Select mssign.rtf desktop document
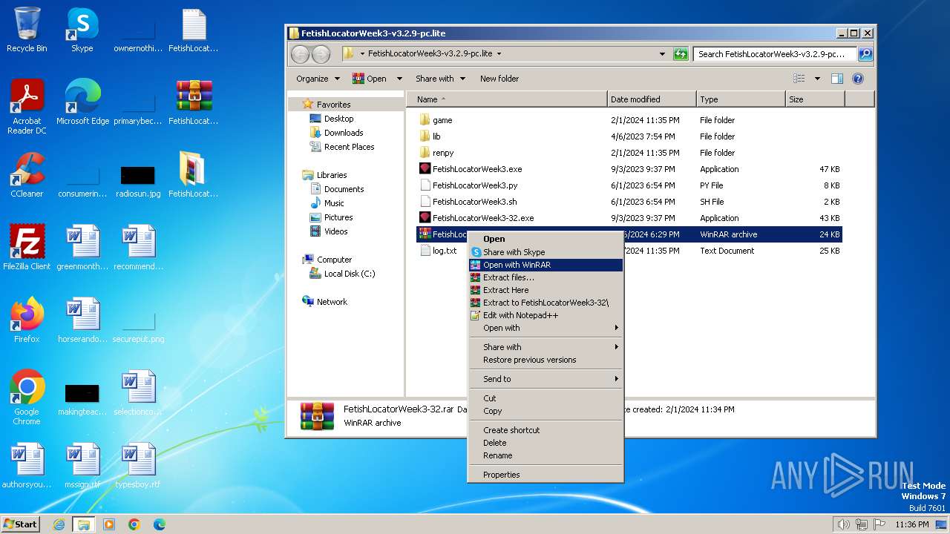The height and width of the screenshot is (534, 950). pos(82,466)
